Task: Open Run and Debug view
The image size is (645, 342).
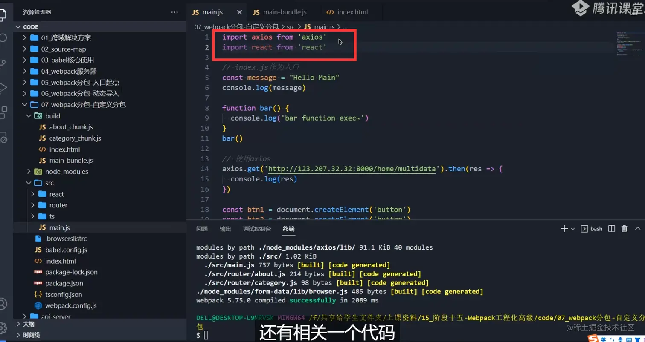Action: click(x=3, y=88)
